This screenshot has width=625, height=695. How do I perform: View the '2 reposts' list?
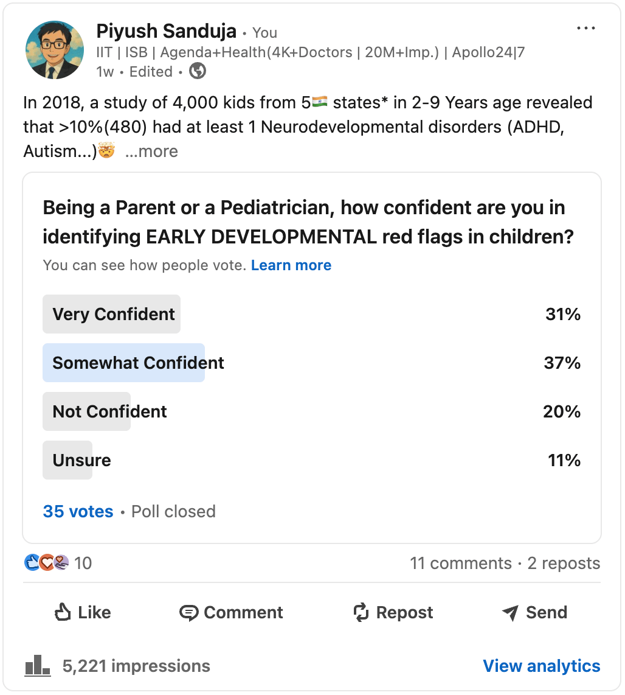[x=564, y=563]
